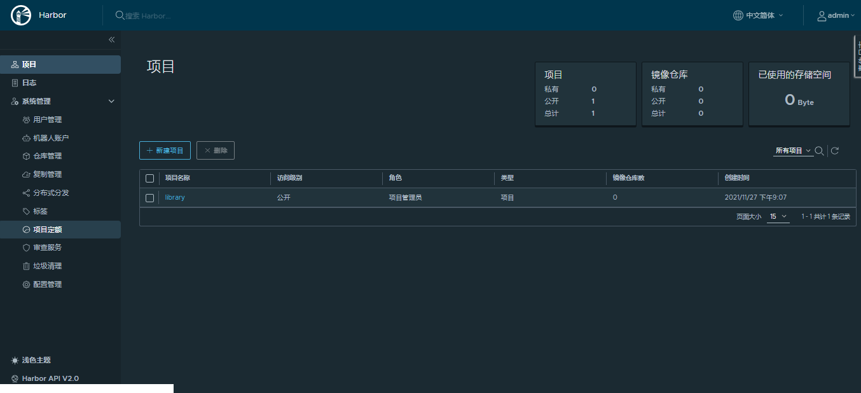This screenshot has height=393, width=861.
Task: Click the globe language icon
Action: click(738, 15)
